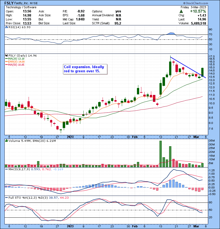Click the Ask Size label
This screenshot has height=229, width=220.
45,15
